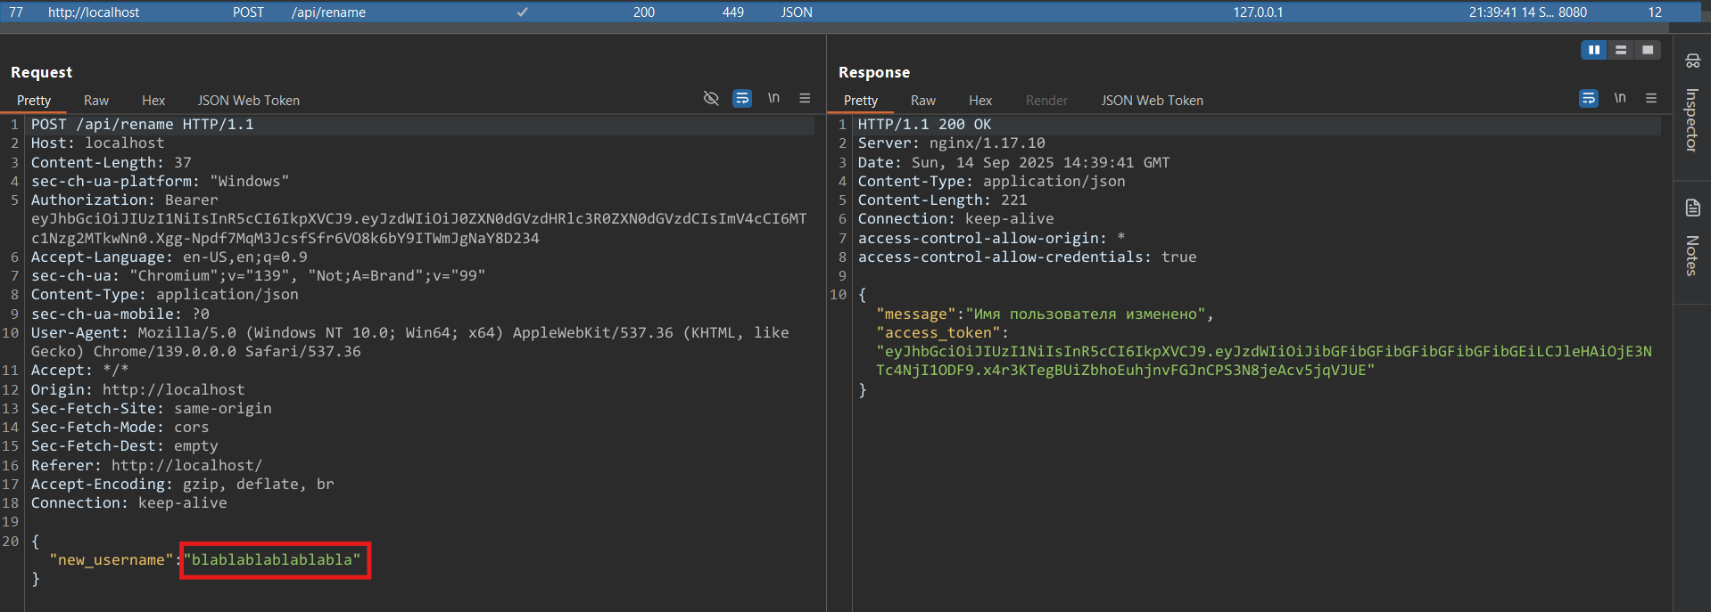Image resolution: width=1711 pixels, height=612 pixels.
Task: Select side-by-side layout icon
Action: pyautogui.click(x=1594, y=51)
